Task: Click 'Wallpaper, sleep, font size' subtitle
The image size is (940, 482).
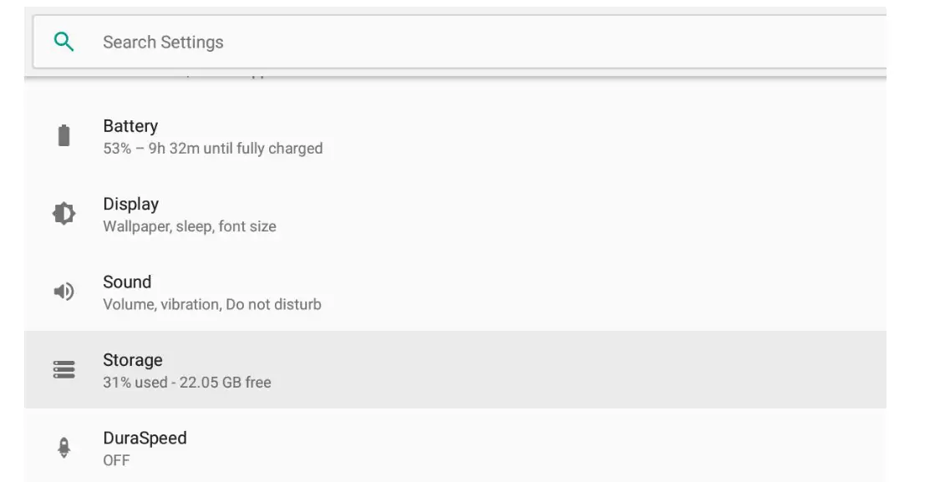Action: (x=187, y=225)
